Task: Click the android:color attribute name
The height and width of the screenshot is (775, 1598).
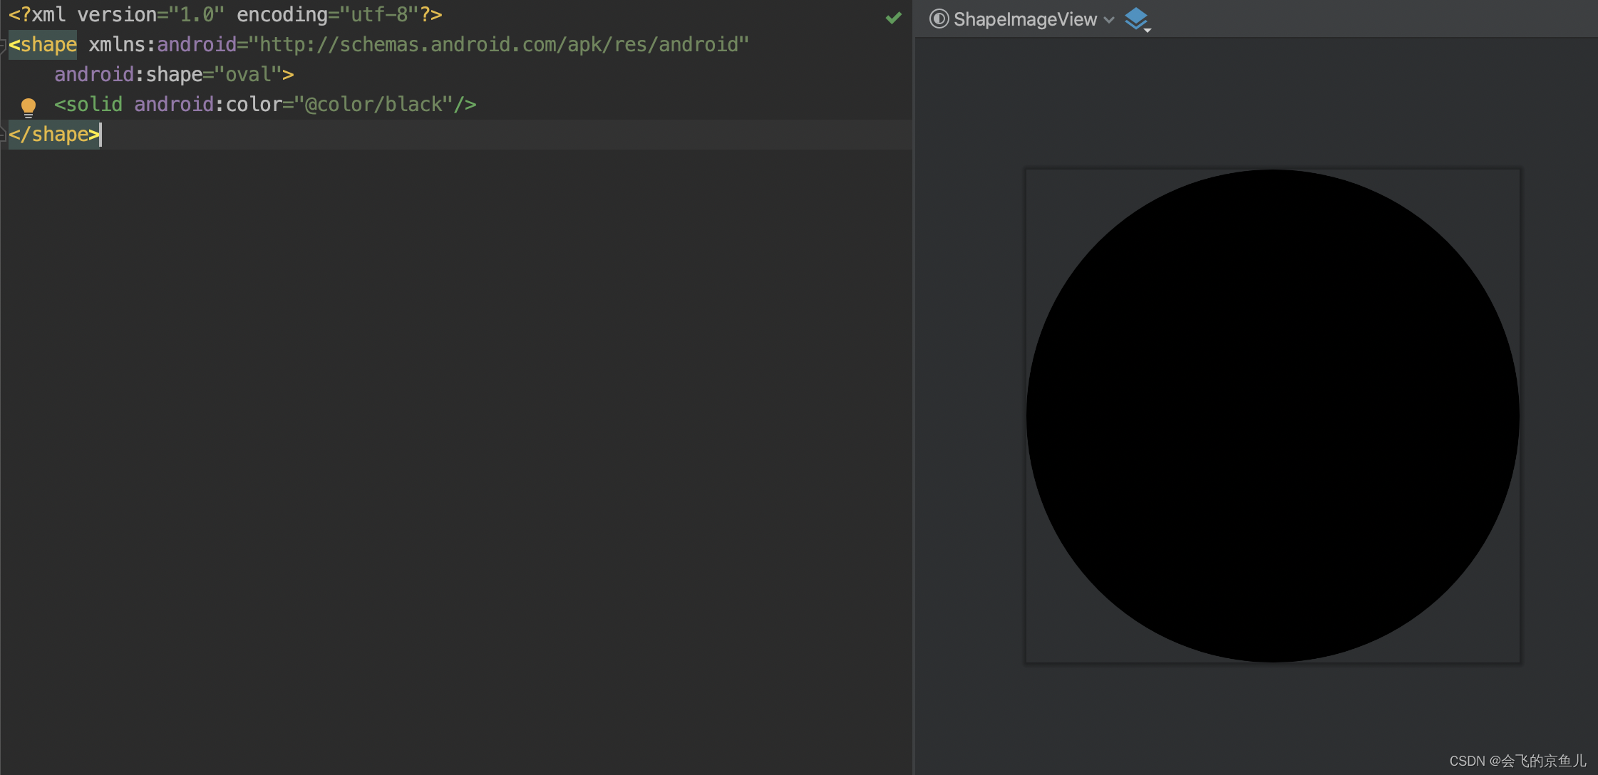Action: pos(208,105)
